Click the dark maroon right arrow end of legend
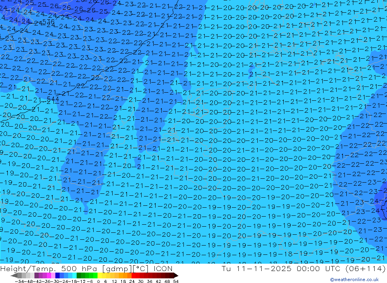The image size is (387, 283). (176, 275)
